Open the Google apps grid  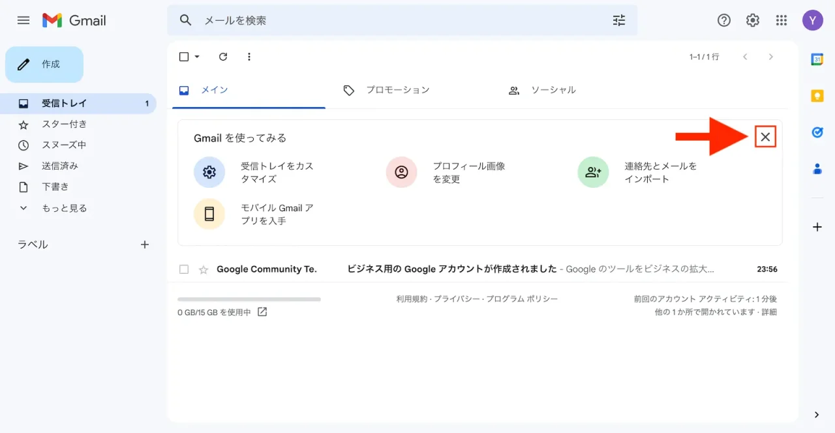coord(781,20)
